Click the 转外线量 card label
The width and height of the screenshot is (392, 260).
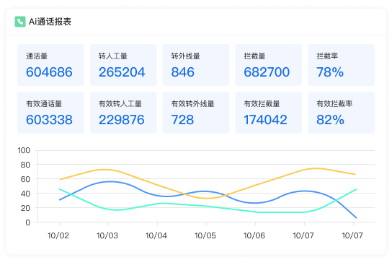click(185, 56)
